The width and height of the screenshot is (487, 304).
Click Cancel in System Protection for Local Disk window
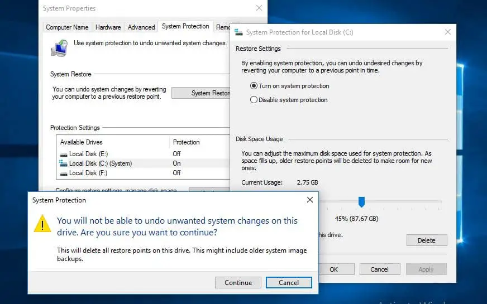(x=380, y=269)
